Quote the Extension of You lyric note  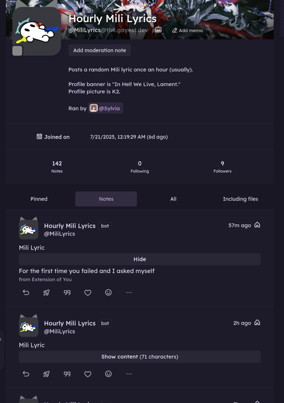[x=67, y=292]
